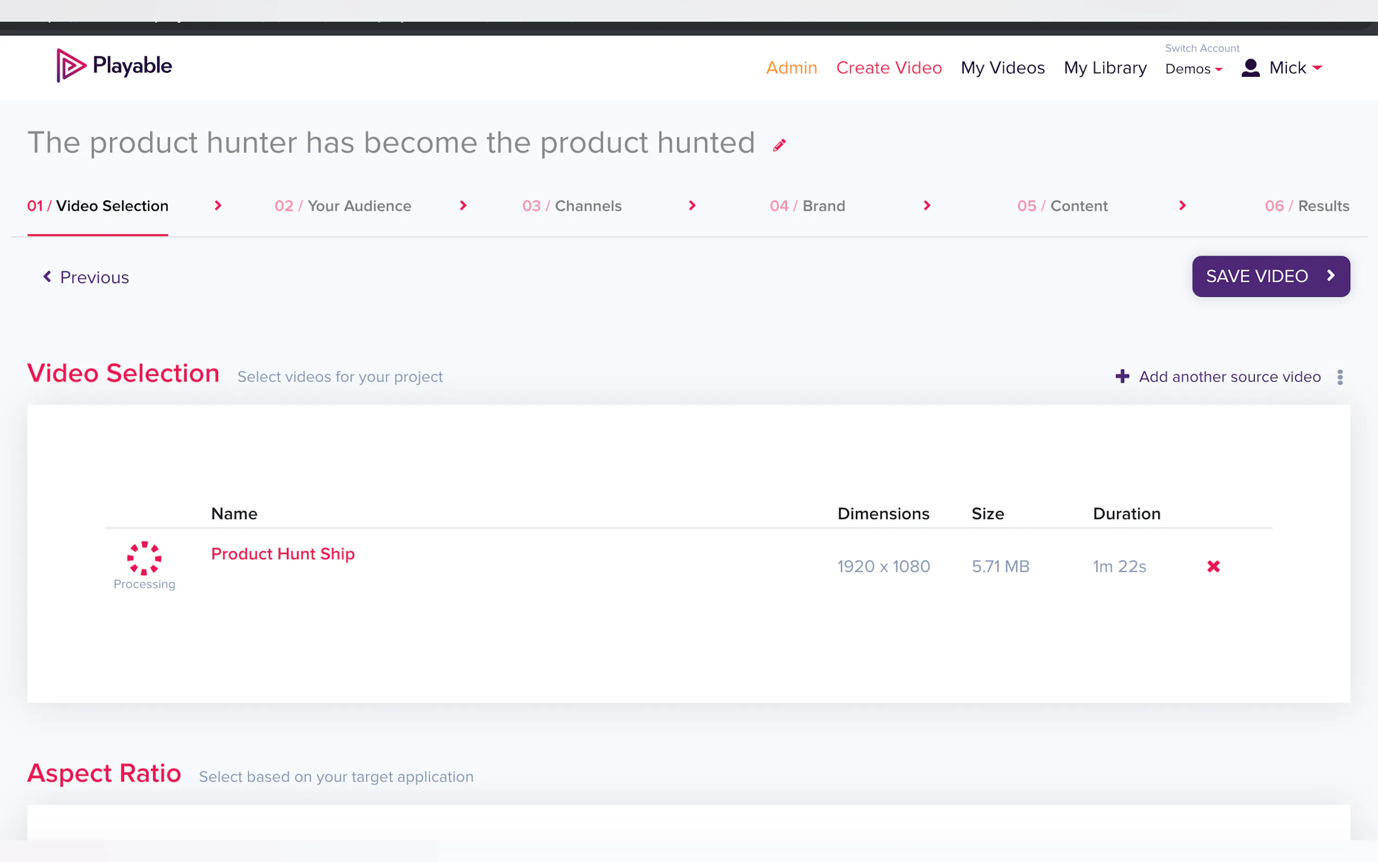The height and width of the screenshot is (862, 1378).
Task: Go to the Channels step tab
Action: pos(571,206)
